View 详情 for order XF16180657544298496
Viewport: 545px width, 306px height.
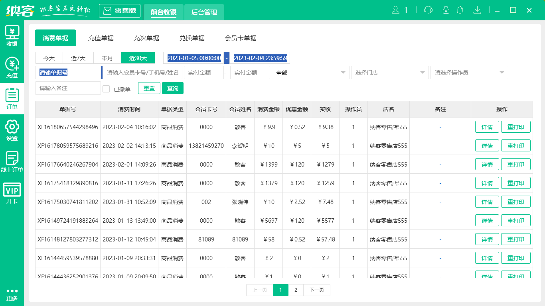(x=487, y=127)
